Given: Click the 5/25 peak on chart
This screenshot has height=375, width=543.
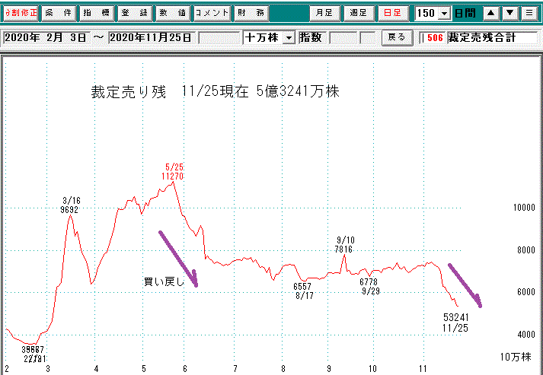Looking at the screenshot, I should pos(174,182).
